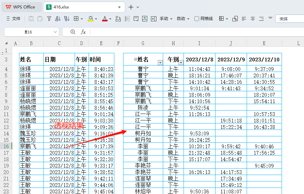Expand the Name Box dropdown arrow
Screen dimensions: 304x194
point(55,32)
